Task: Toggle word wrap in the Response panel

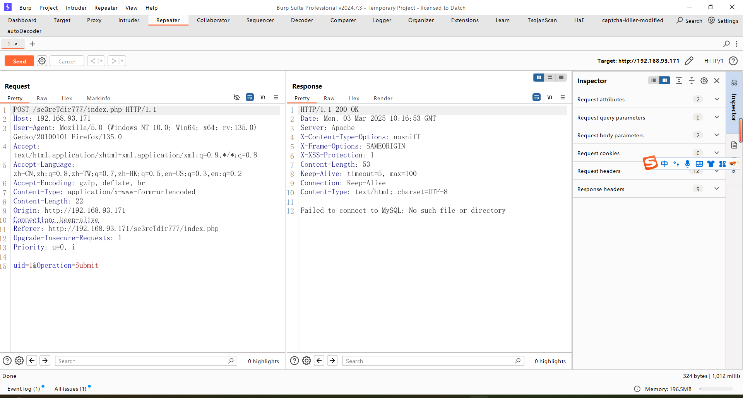Action: [x=537, y=97]
